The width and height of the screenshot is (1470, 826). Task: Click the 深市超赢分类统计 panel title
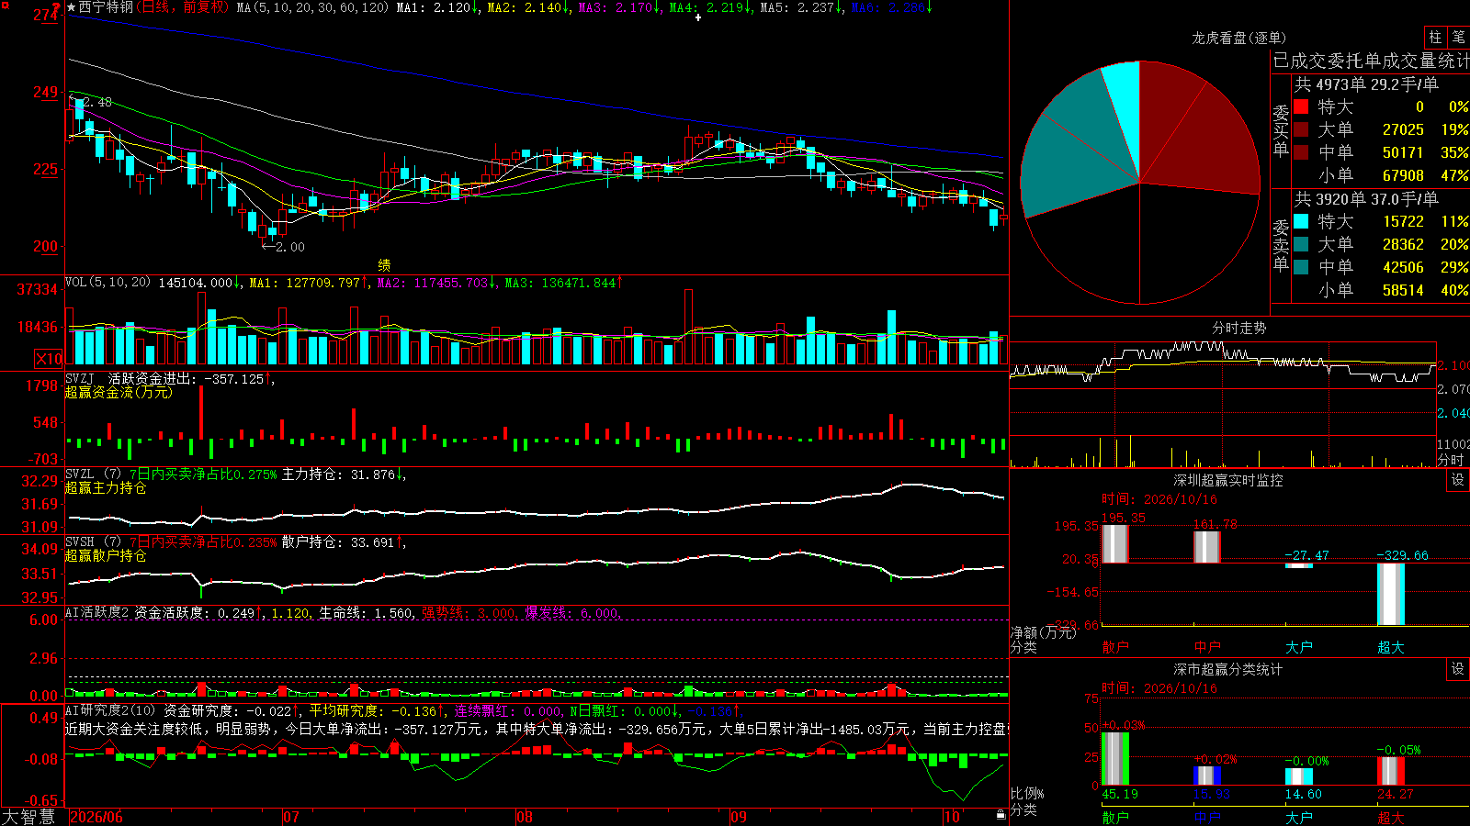pos(1228,669)
